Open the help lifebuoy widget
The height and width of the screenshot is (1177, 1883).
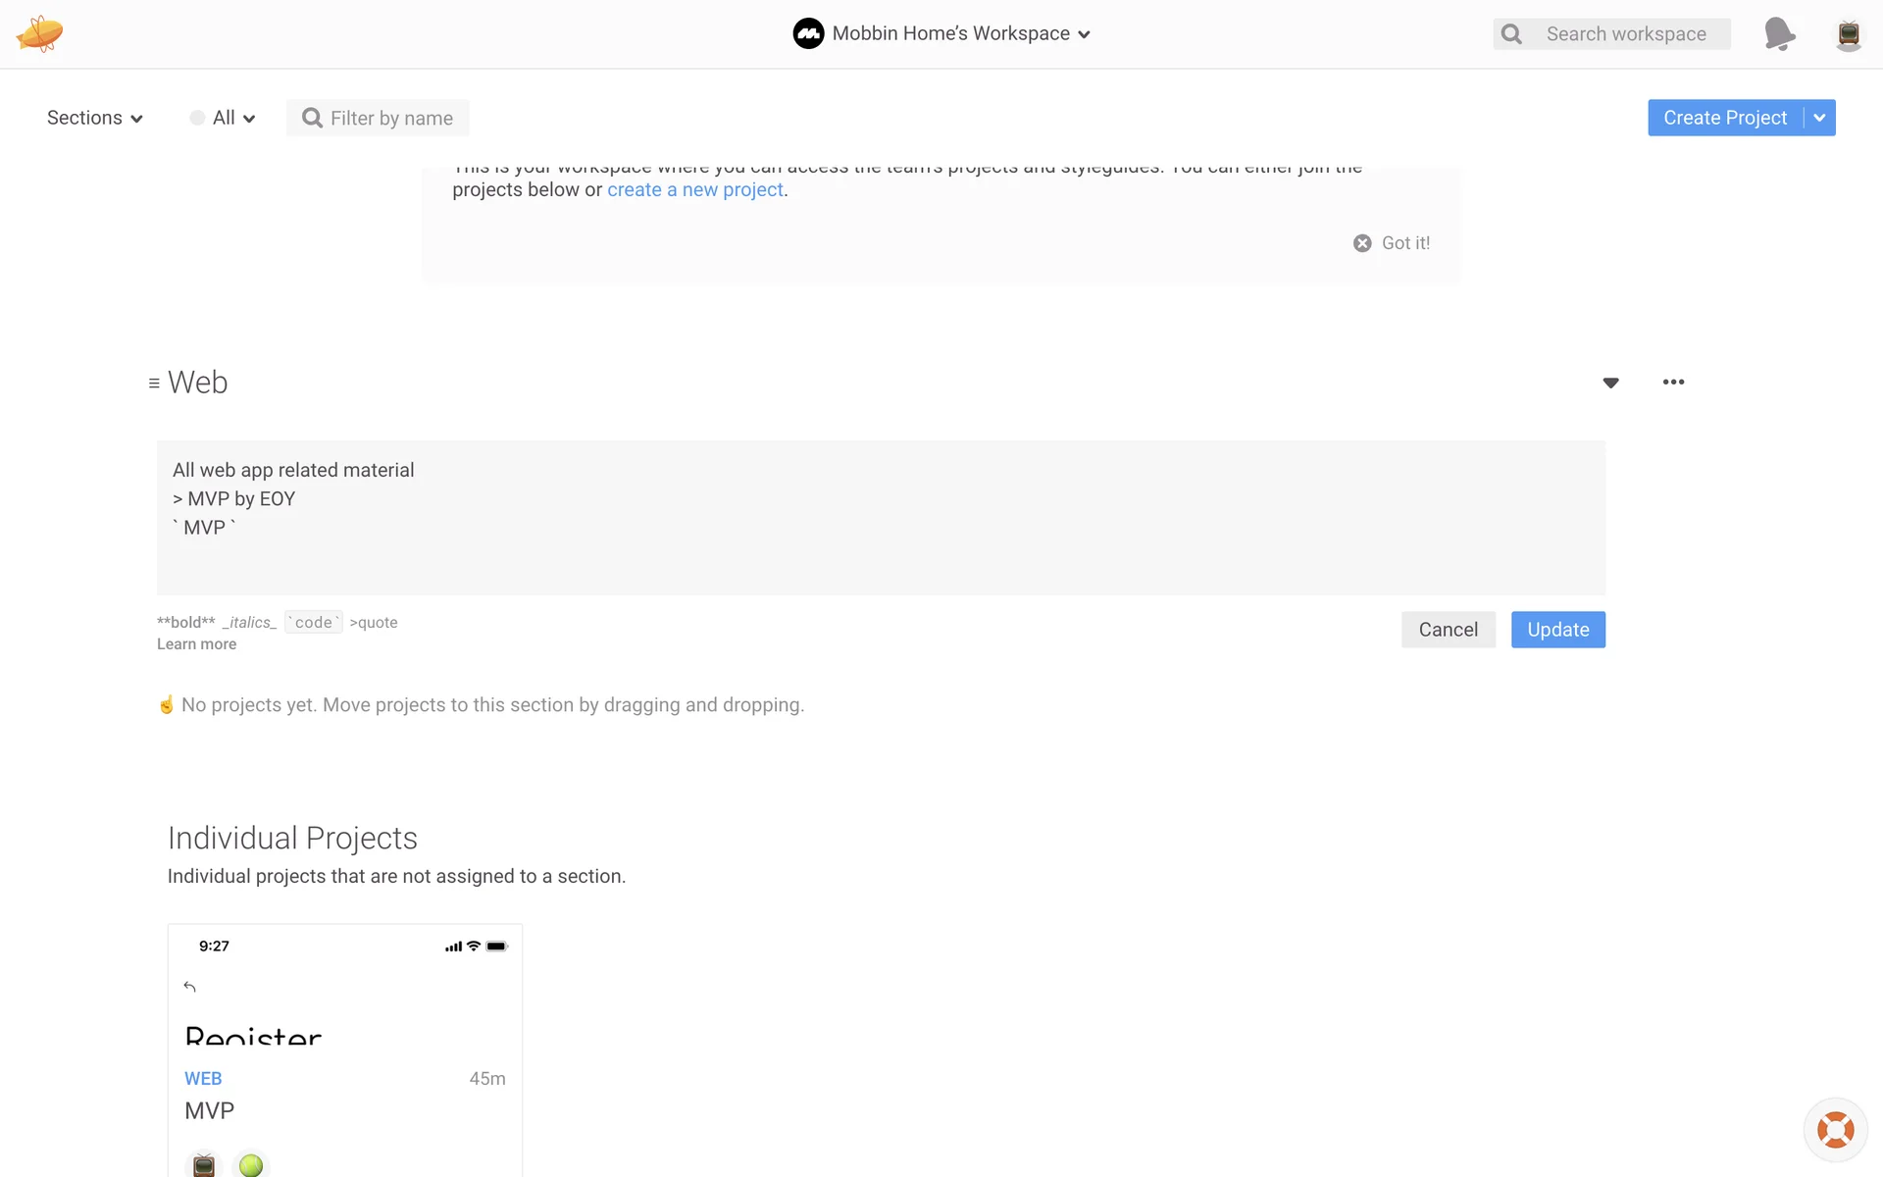[1835, 1130]
